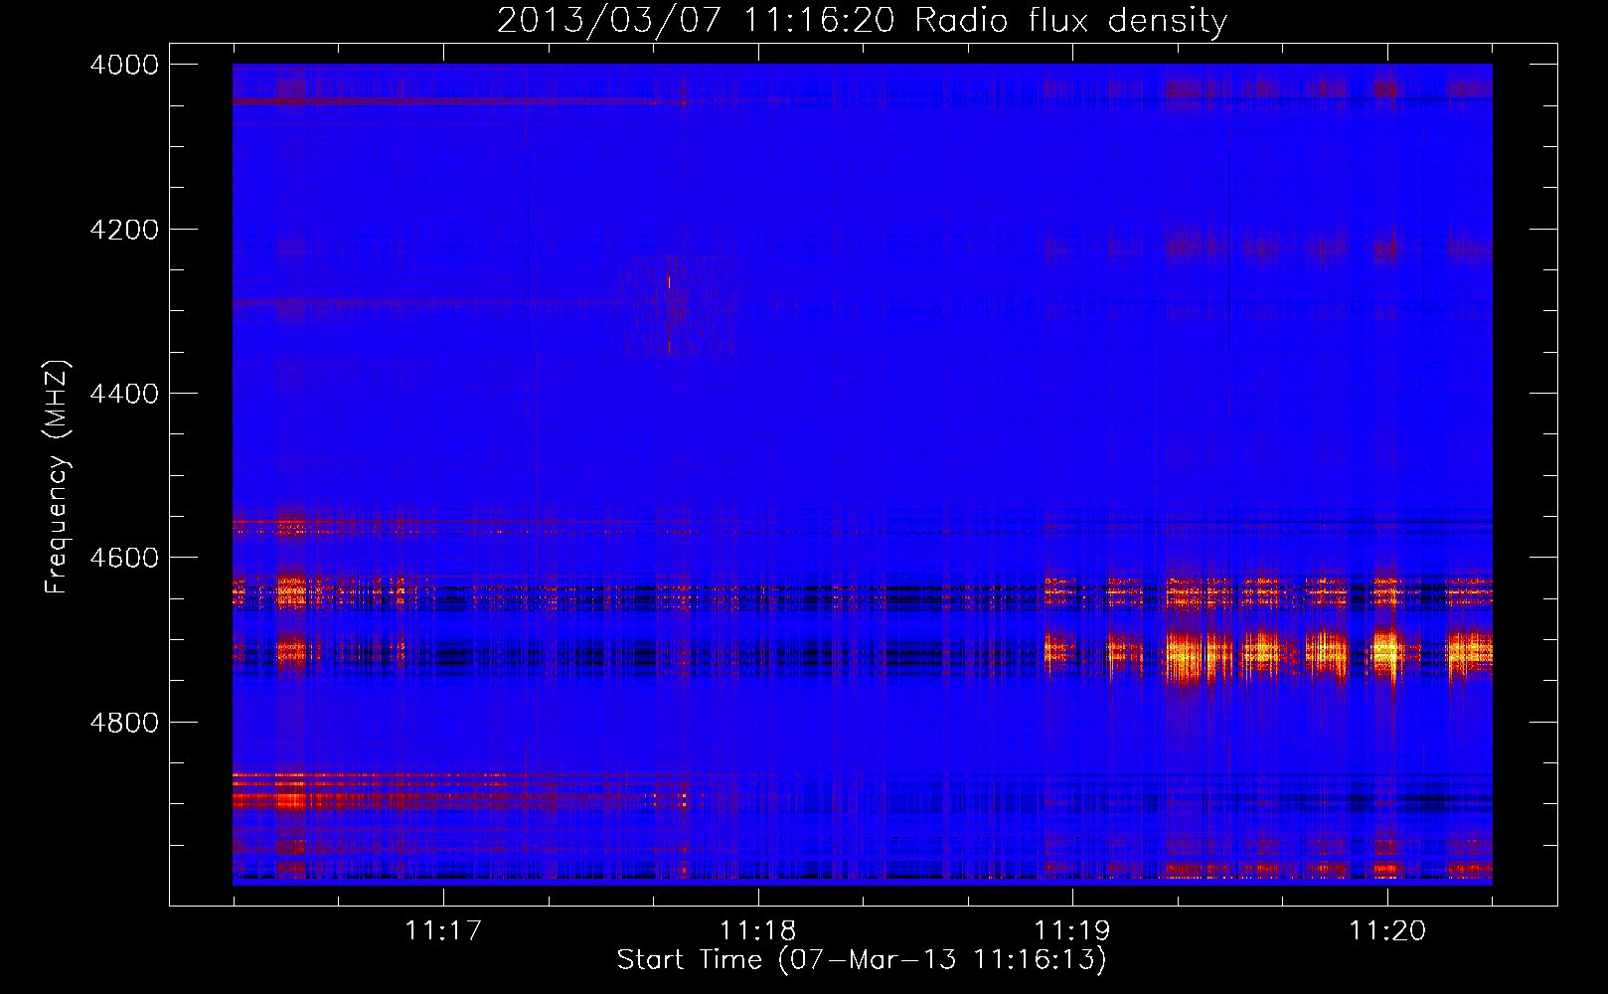Select the 4400 frequency tick label
1608x994 pixels.
[124, 394]
